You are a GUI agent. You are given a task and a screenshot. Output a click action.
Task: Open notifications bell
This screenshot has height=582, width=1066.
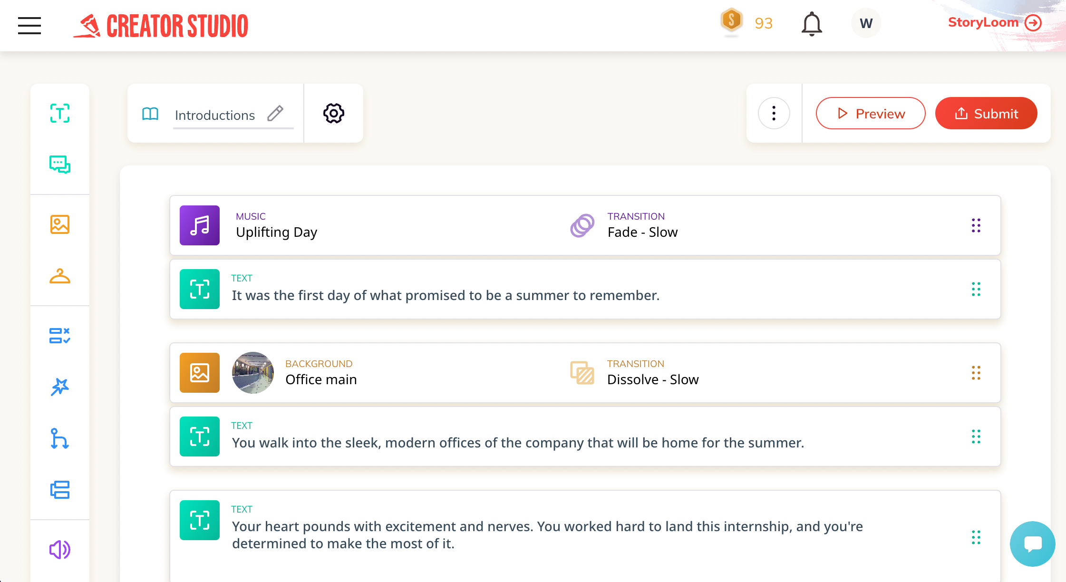pos(812,24)
